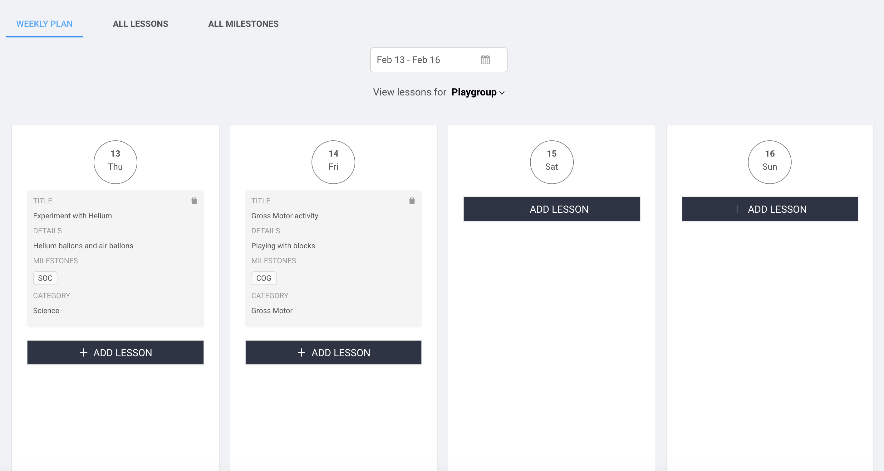Delete the Gross Motor activity lesson
The image size is (884, 471).
click(x=412, y=201)
